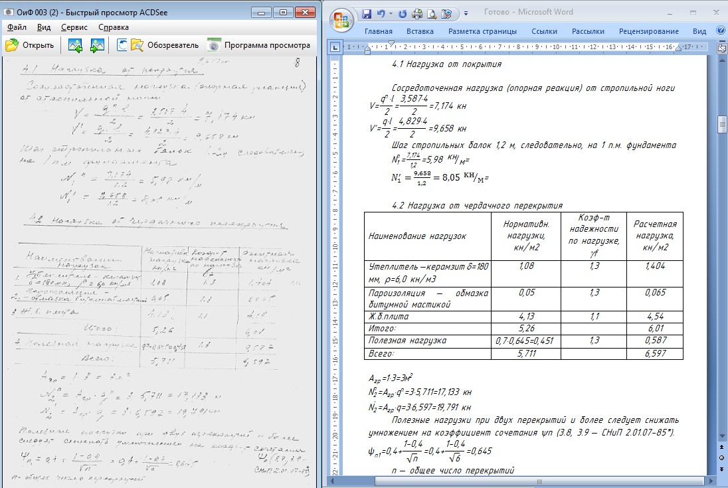This screenshot has height=488, width=728.
Task: Open the Рассылки ribbon tab
Action: (x=589, y=31)
